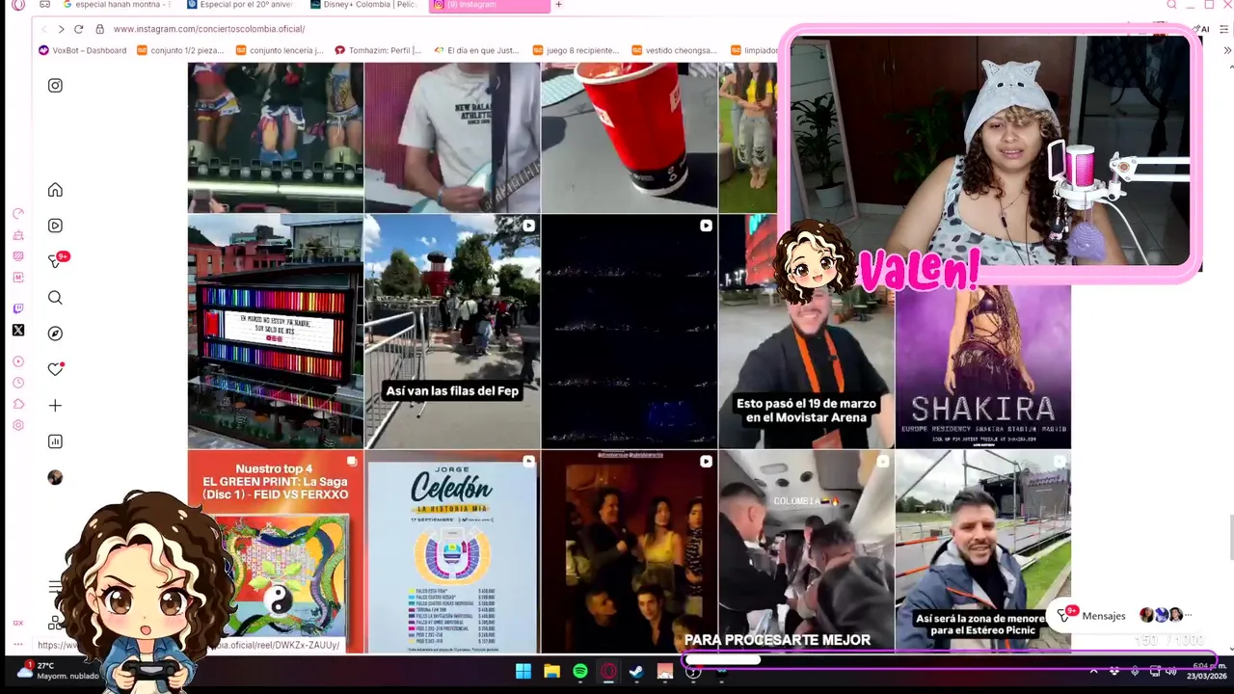Open the Explore compass icon

pos(55,334)
